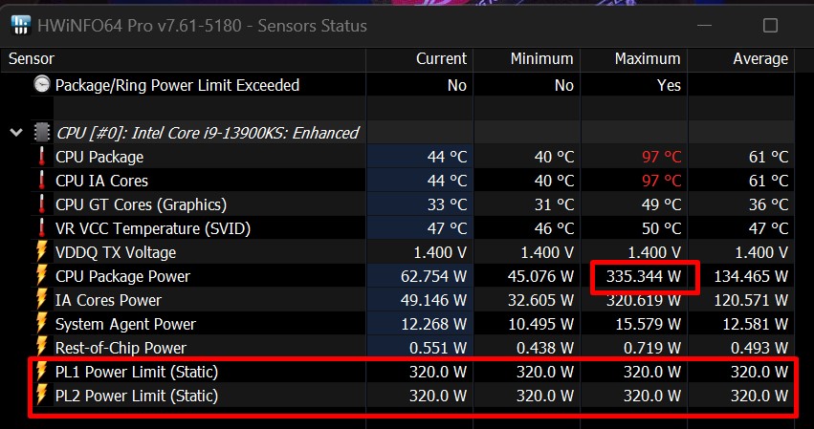Select the System Agent Power label

pyautogui.click(x=125, y=324)
